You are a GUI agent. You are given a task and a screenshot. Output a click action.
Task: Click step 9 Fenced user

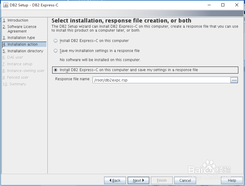15,77
